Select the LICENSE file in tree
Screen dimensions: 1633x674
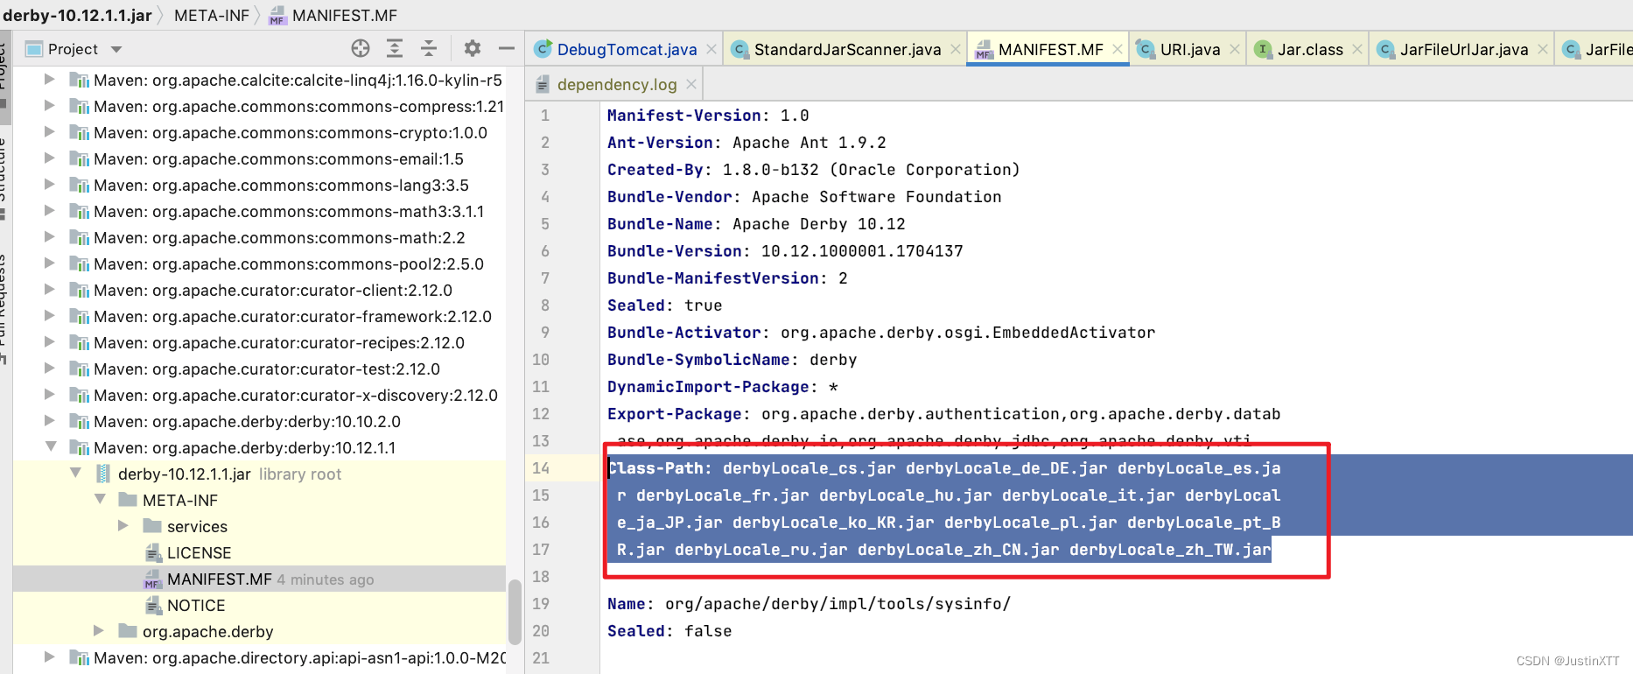pyautogui.click(x=199, y=553)
